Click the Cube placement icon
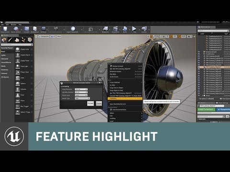Screen dimensions: 230x172 (18, 78)
